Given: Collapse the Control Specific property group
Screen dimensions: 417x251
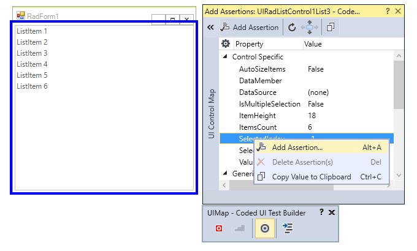Looking at the screenshot, I should (225, 56).
